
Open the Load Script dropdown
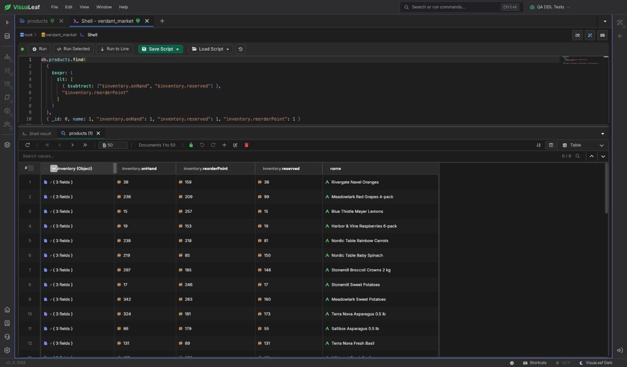point(211,49)
